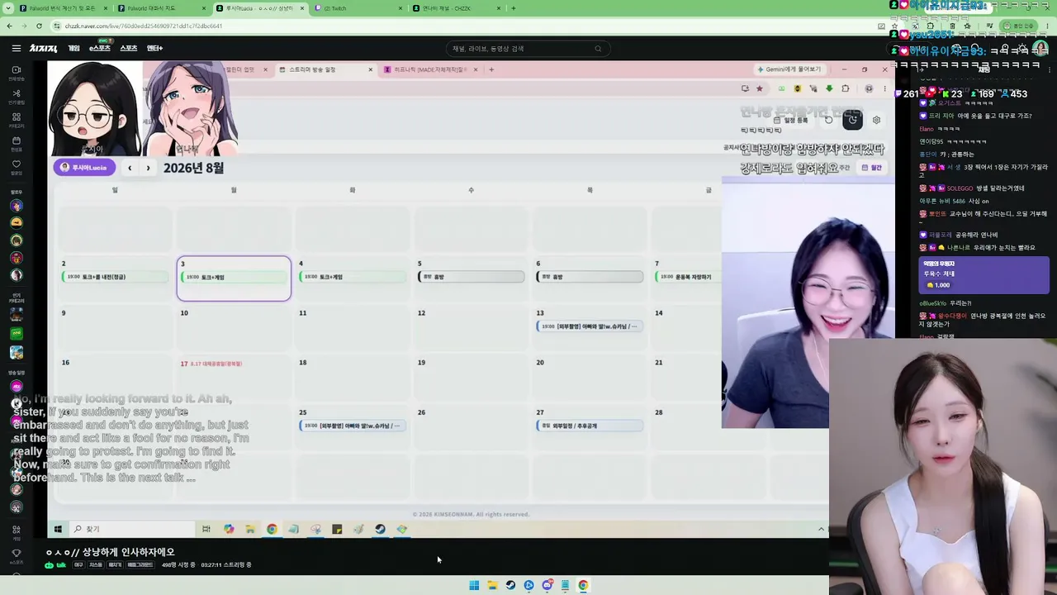This screenshot has height=595, width=1057.
Task: Click the inner taskbar 찾기 search box
Action: 132,529
